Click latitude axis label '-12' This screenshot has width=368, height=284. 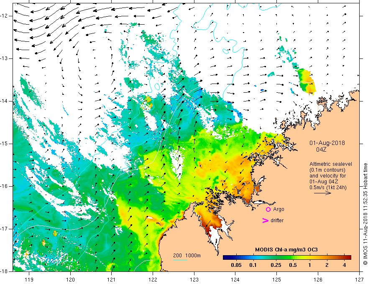5,16
